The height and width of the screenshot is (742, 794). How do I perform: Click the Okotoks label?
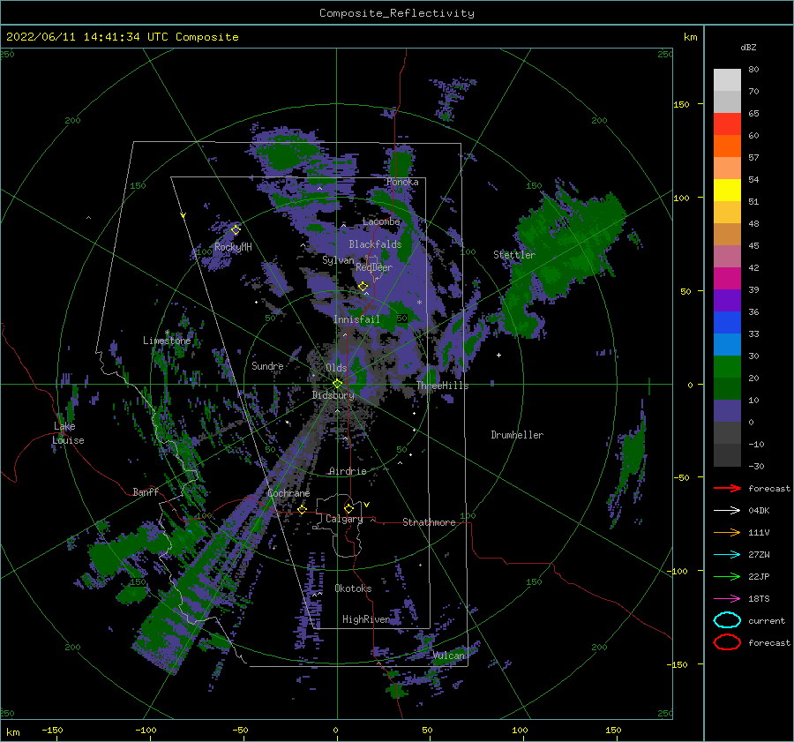click(353, 588)
